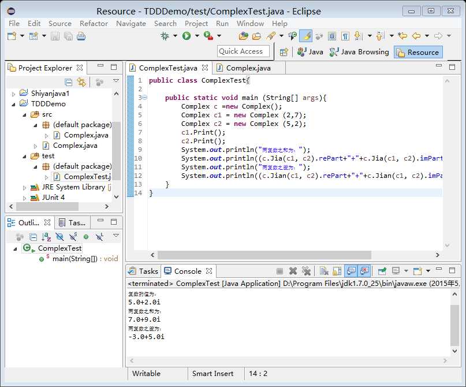Open the File menu
Image resolution: width=466 pixels, height=387 pixels.
14,24
